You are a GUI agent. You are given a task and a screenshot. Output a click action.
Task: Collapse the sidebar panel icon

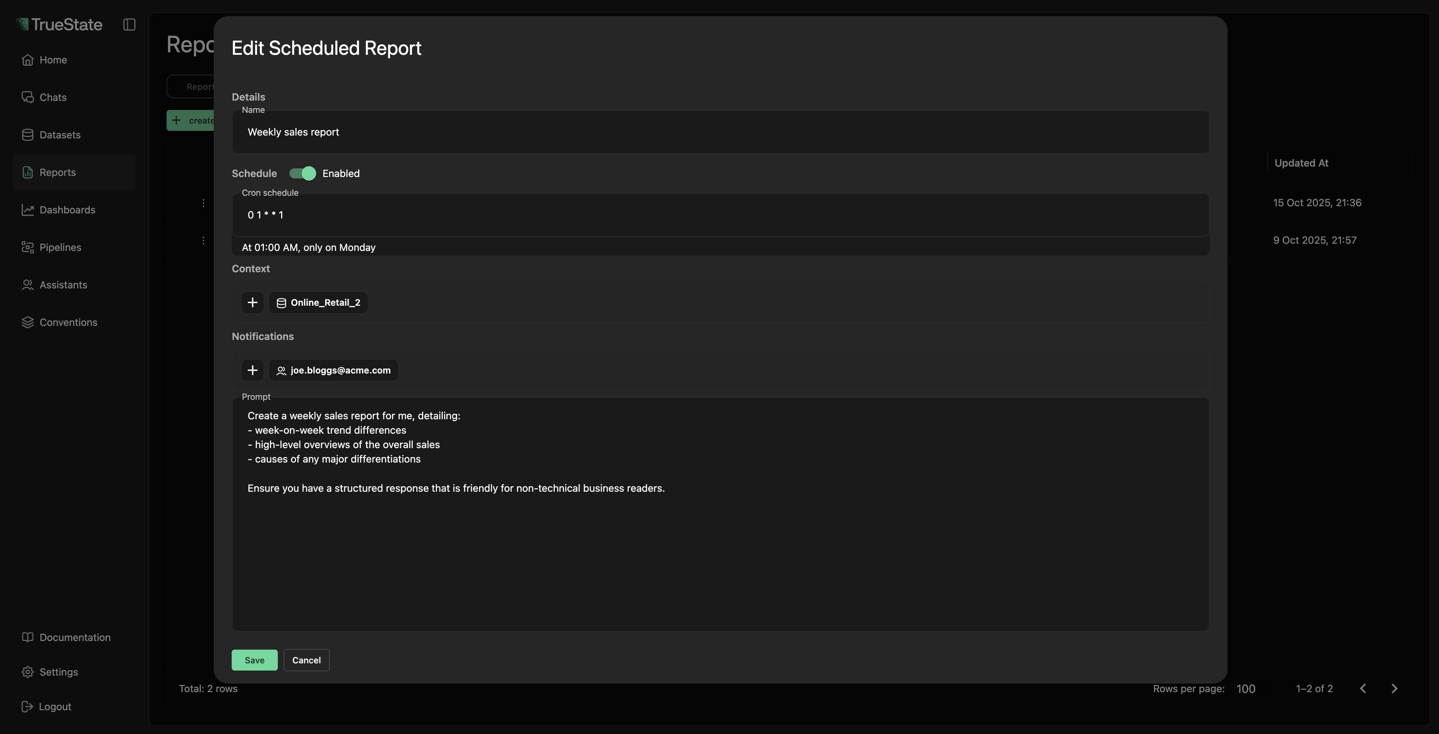(129, 25)
